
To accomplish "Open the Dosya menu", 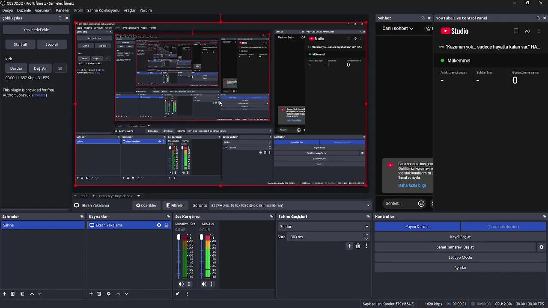I will (7, 10).
